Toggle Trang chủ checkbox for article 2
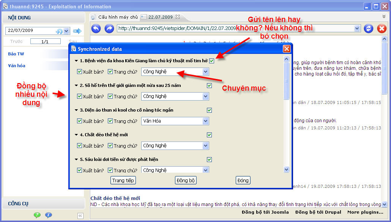Viewport: 391px width, 222px height. click(110, 96)
